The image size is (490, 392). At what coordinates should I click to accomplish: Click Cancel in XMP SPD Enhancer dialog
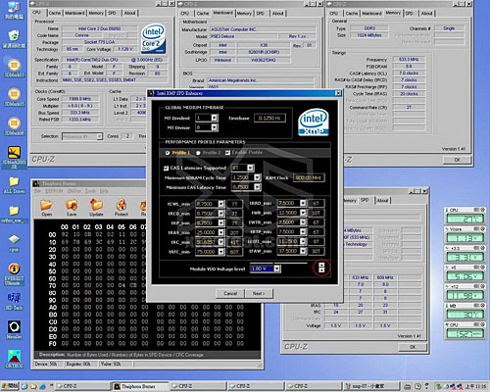pyautogui.click(x=230, y=293)
